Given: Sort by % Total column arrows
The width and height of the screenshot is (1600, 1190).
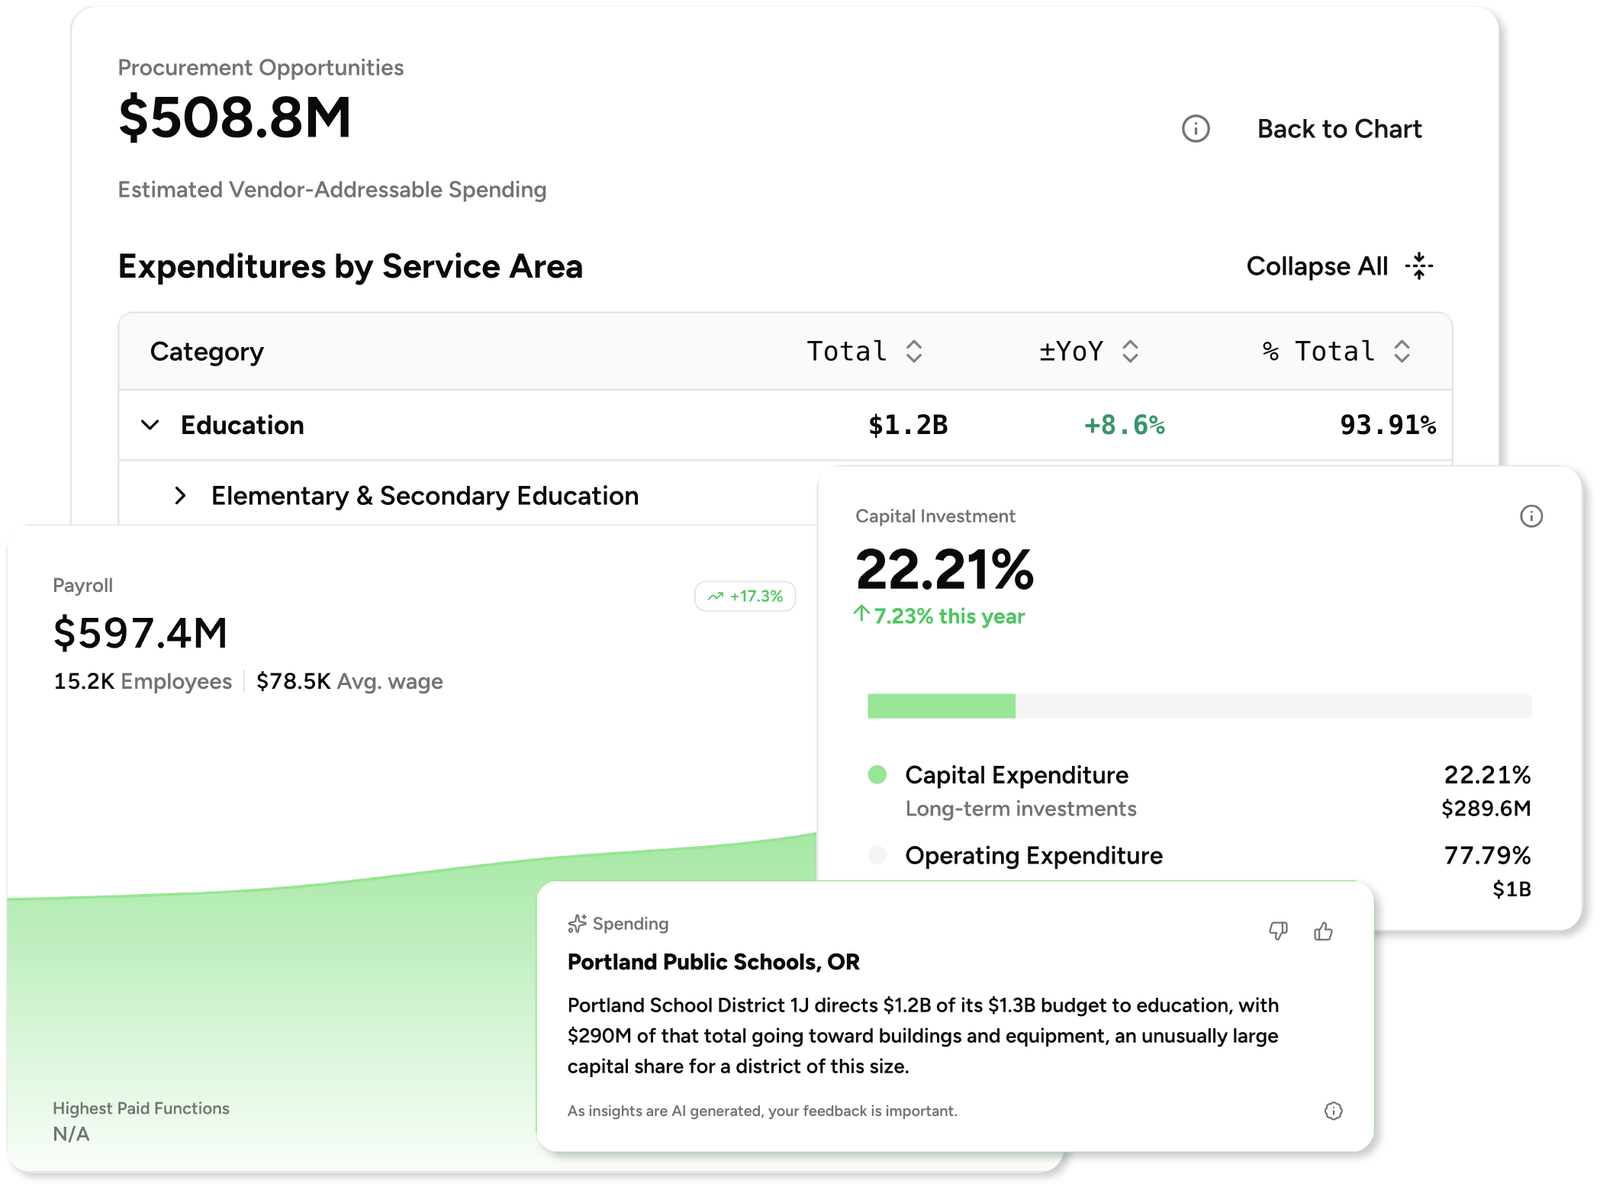Looking at the screenshot, I should (x=1402, y=352).
